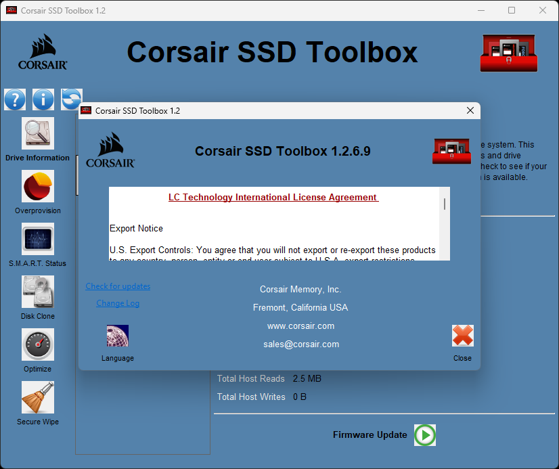This screenshot has width=559, height=469.
Task: View the Change Log
Action: (x=117, y=303)
